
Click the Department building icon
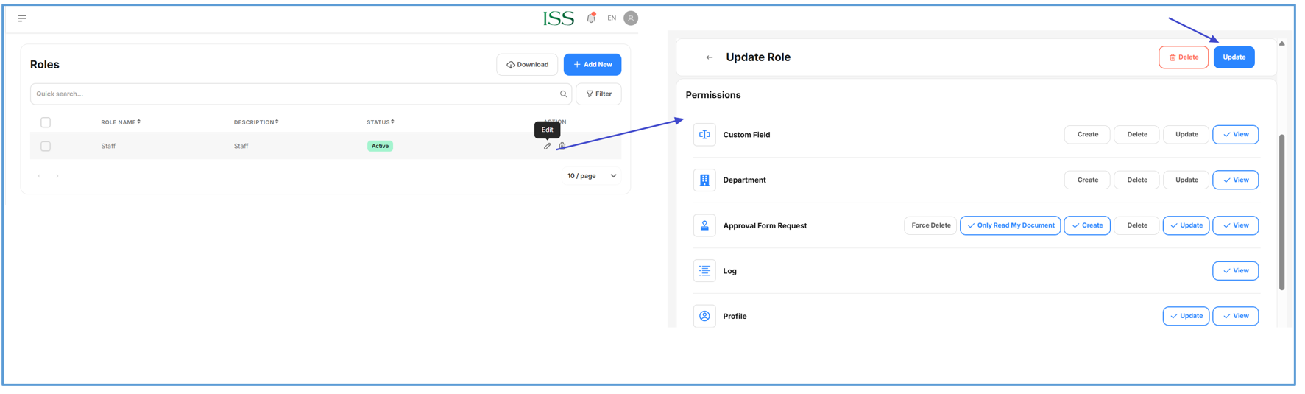click(704, 180)
